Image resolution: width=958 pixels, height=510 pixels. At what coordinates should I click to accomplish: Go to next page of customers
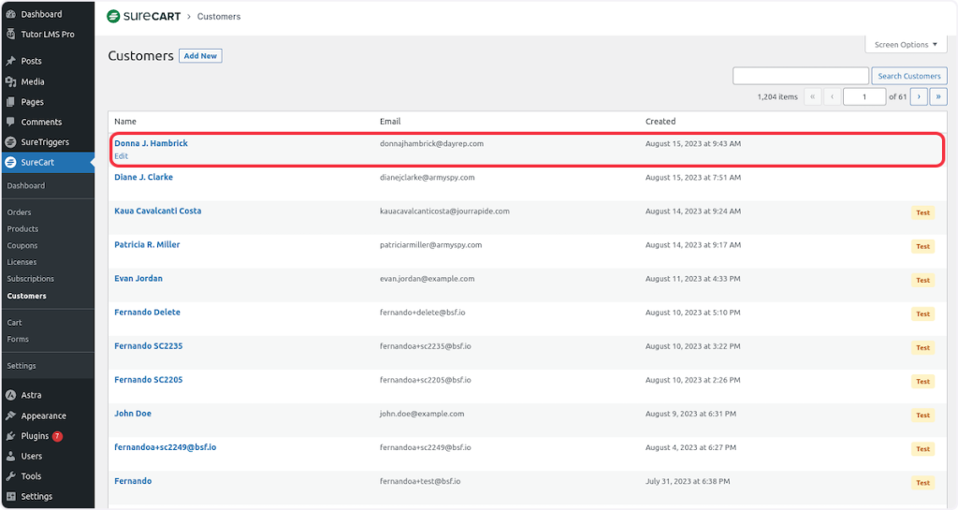(x=919, y=96)
